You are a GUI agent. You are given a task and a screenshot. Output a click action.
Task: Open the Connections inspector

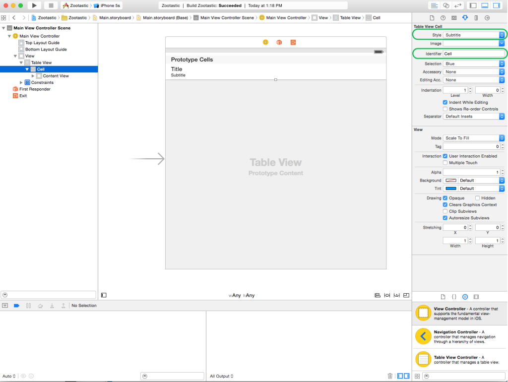487,18
